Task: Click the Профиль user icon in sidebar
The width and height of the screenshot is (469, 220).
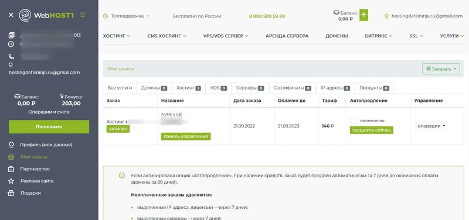Action: click(11, 145)
